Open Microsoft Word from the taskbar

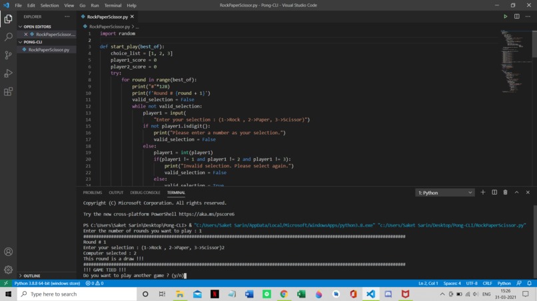(x=249, y=294)
